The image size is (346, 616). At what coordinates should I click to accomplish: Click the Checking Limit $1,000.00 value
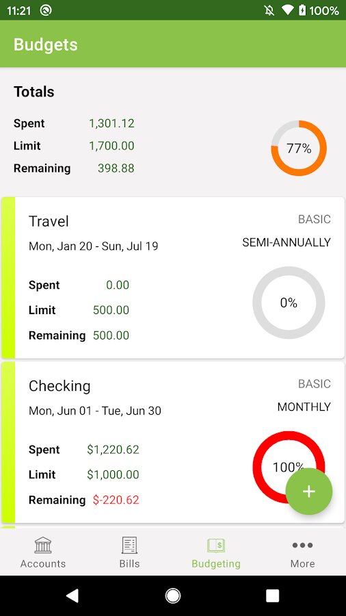coord(113,474)
